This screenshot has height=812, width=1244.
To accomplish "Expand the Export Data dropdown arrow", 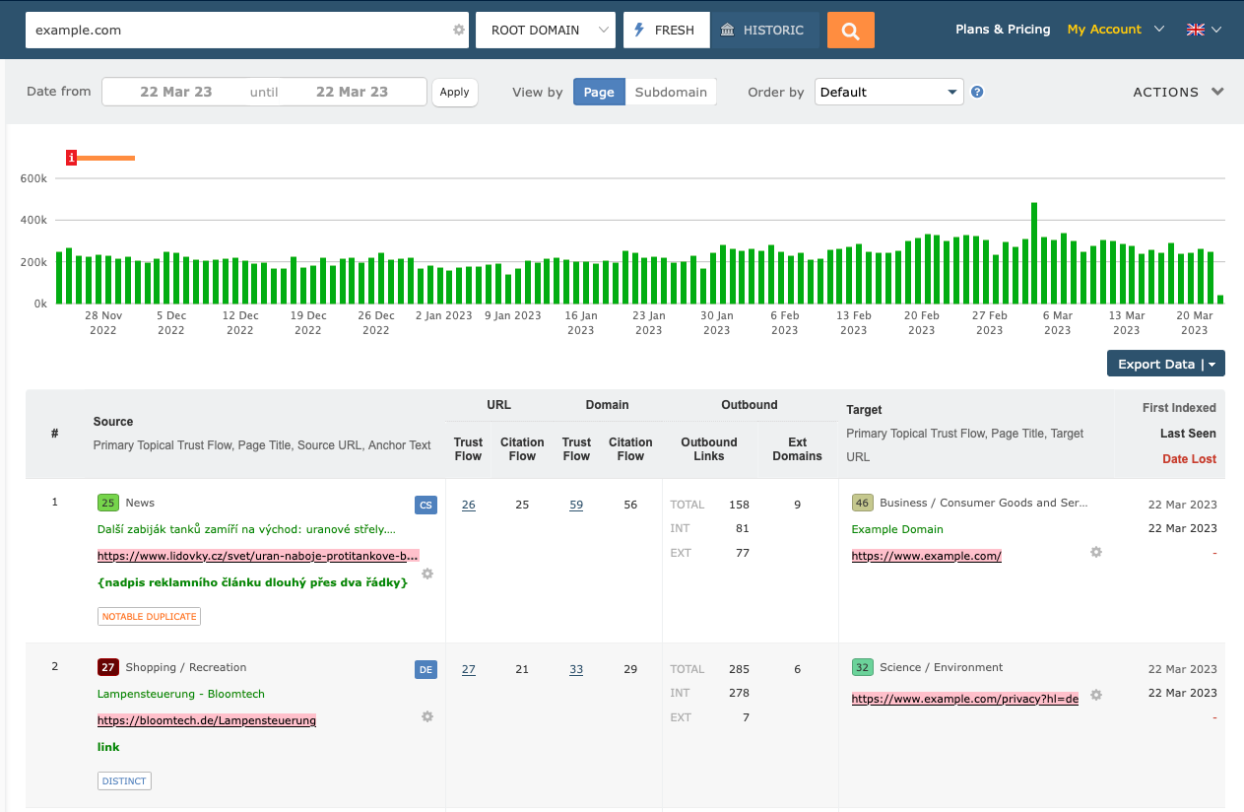I will 1213,363.
